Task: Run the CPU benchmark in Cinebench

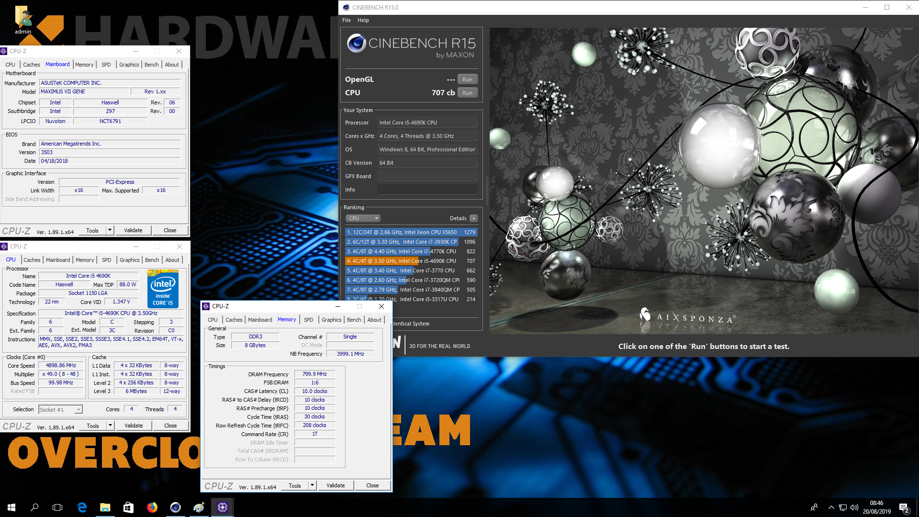Action: 467,93
